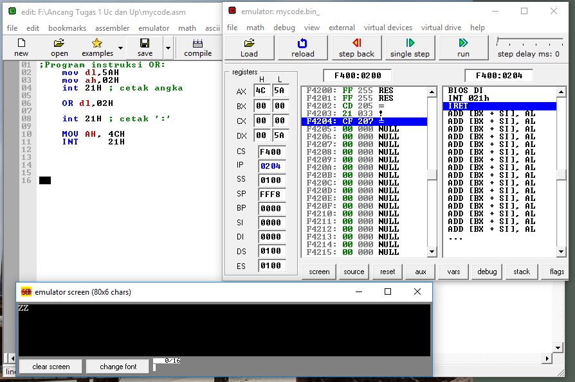575x382 pixels.
Task: Open the editor's emulator menu
Action: tap(154, 28)
